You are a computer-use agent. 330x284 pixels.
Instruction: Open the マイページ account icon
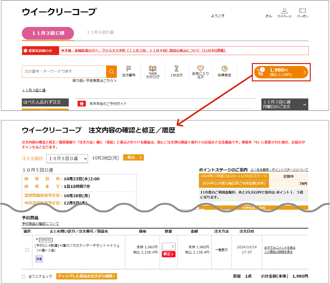284,13
